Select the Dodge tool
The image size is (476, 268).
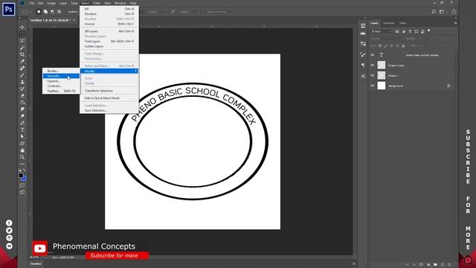point(22,116)
